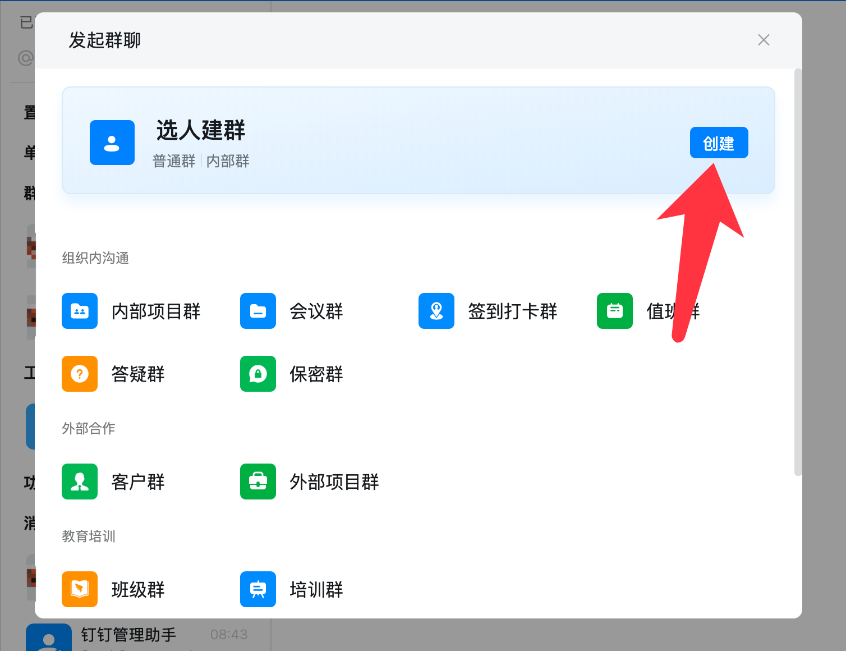Choose the 签到打卡群 label

click(x=513, y=311)
